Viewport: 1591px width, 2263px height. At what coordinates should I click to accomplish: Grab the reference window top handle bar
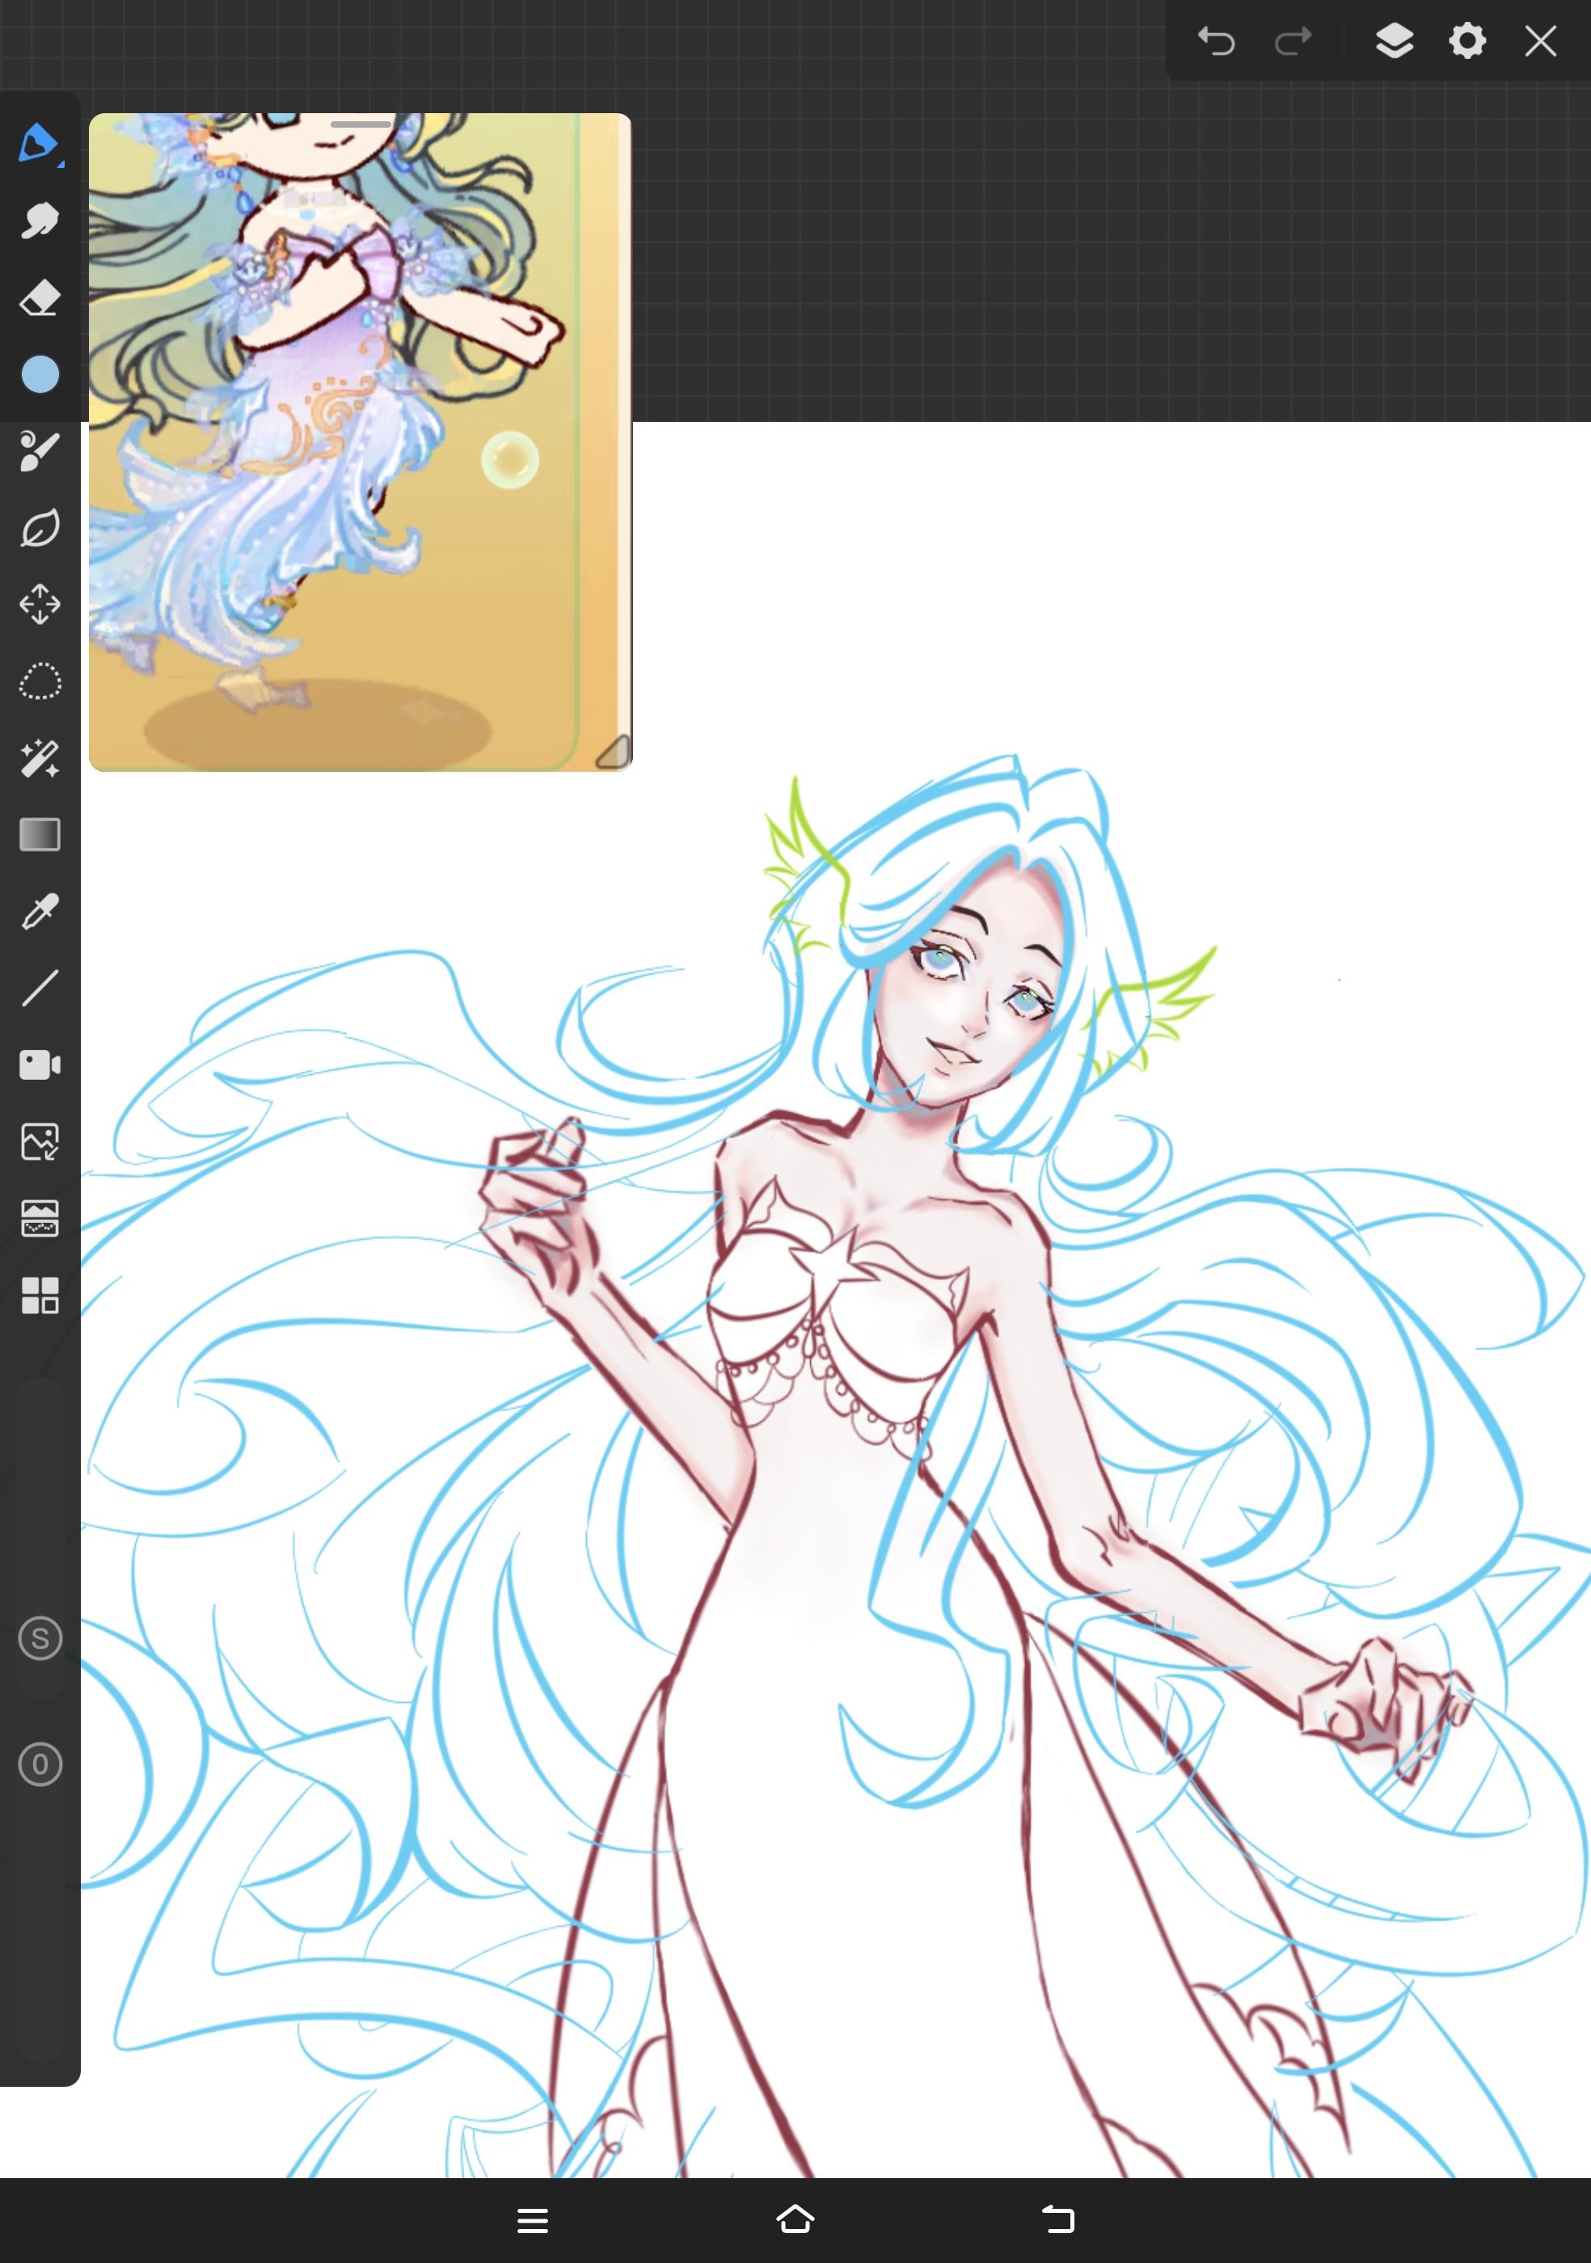[360, 124]
